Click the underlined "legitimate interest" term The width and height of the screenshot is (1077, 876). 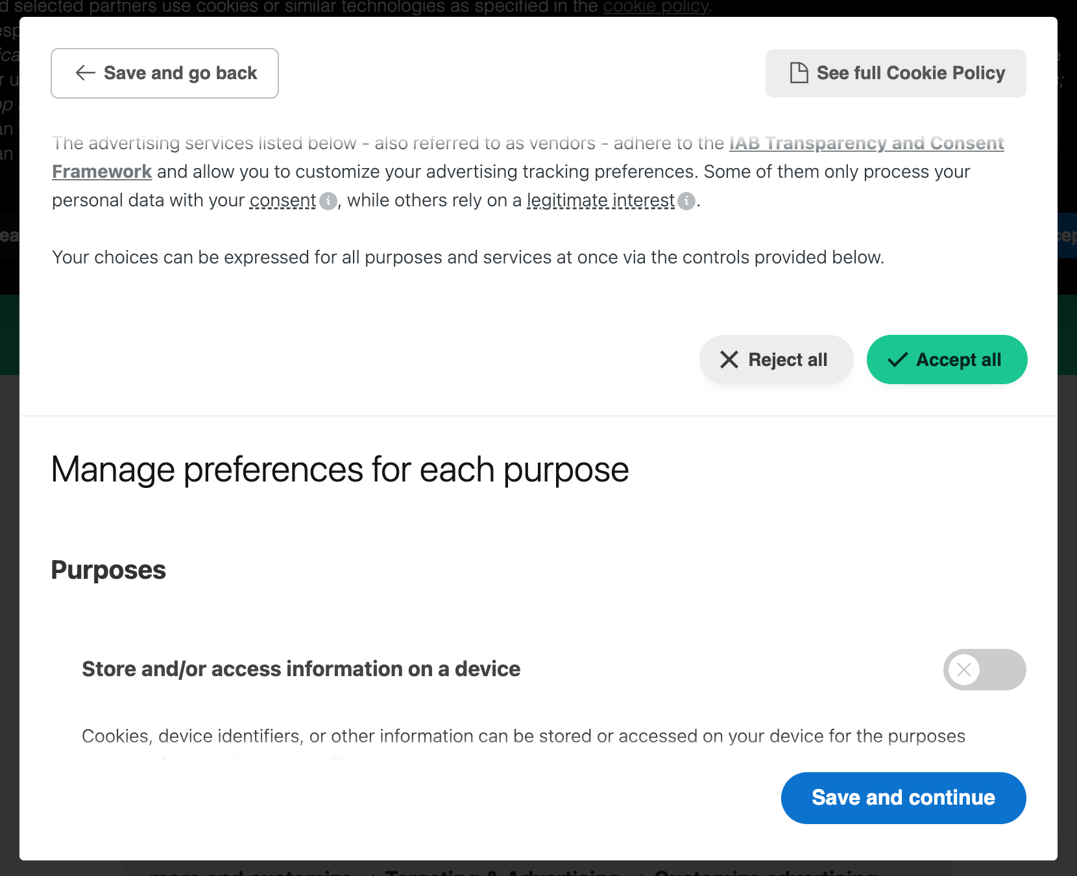pos(601,201)
